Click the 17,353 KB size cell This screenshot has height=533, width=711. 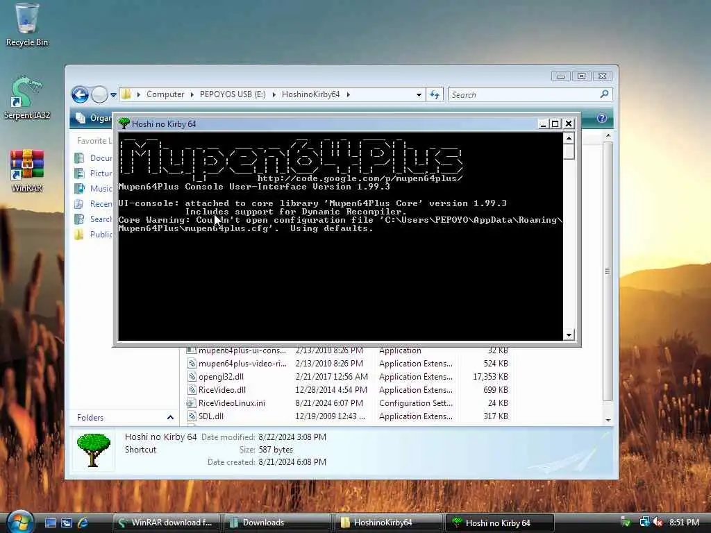click(490, 377)
